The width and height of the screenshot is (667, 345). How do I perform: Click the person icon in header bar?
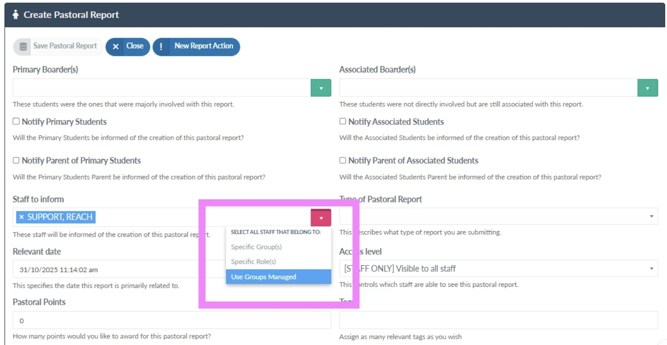16,15
